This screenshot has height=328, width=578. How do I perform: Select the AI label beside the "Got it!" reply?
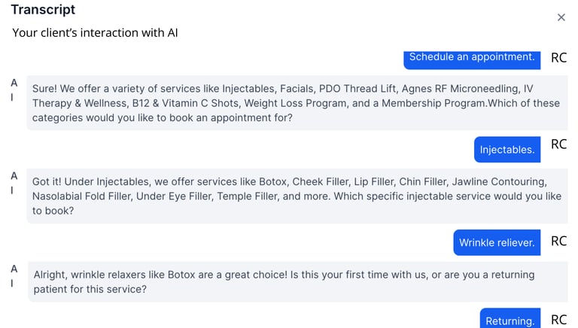pyautogui.click(x=14, y=183)
